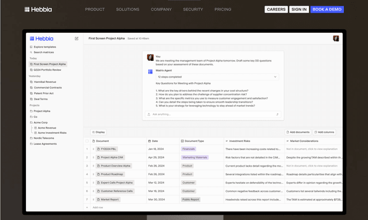Open the Project Alpha CIM document

[110, 157]
